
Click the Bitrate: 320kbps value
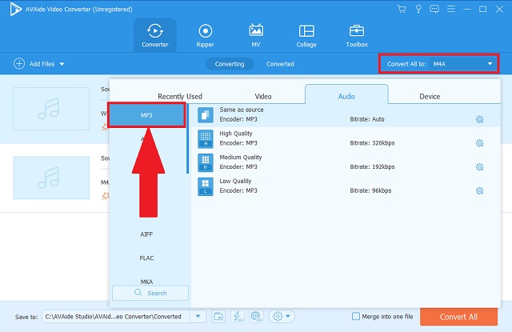click(372, 143)
